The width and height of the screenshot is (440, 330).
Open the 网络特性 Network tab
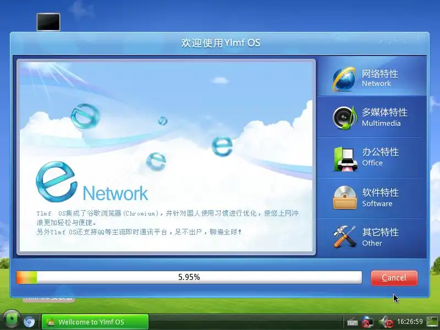(x=372, y=76)
